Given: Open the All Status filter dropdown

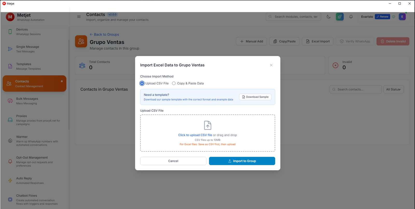Looking at the screenshot, I should 393,89.
